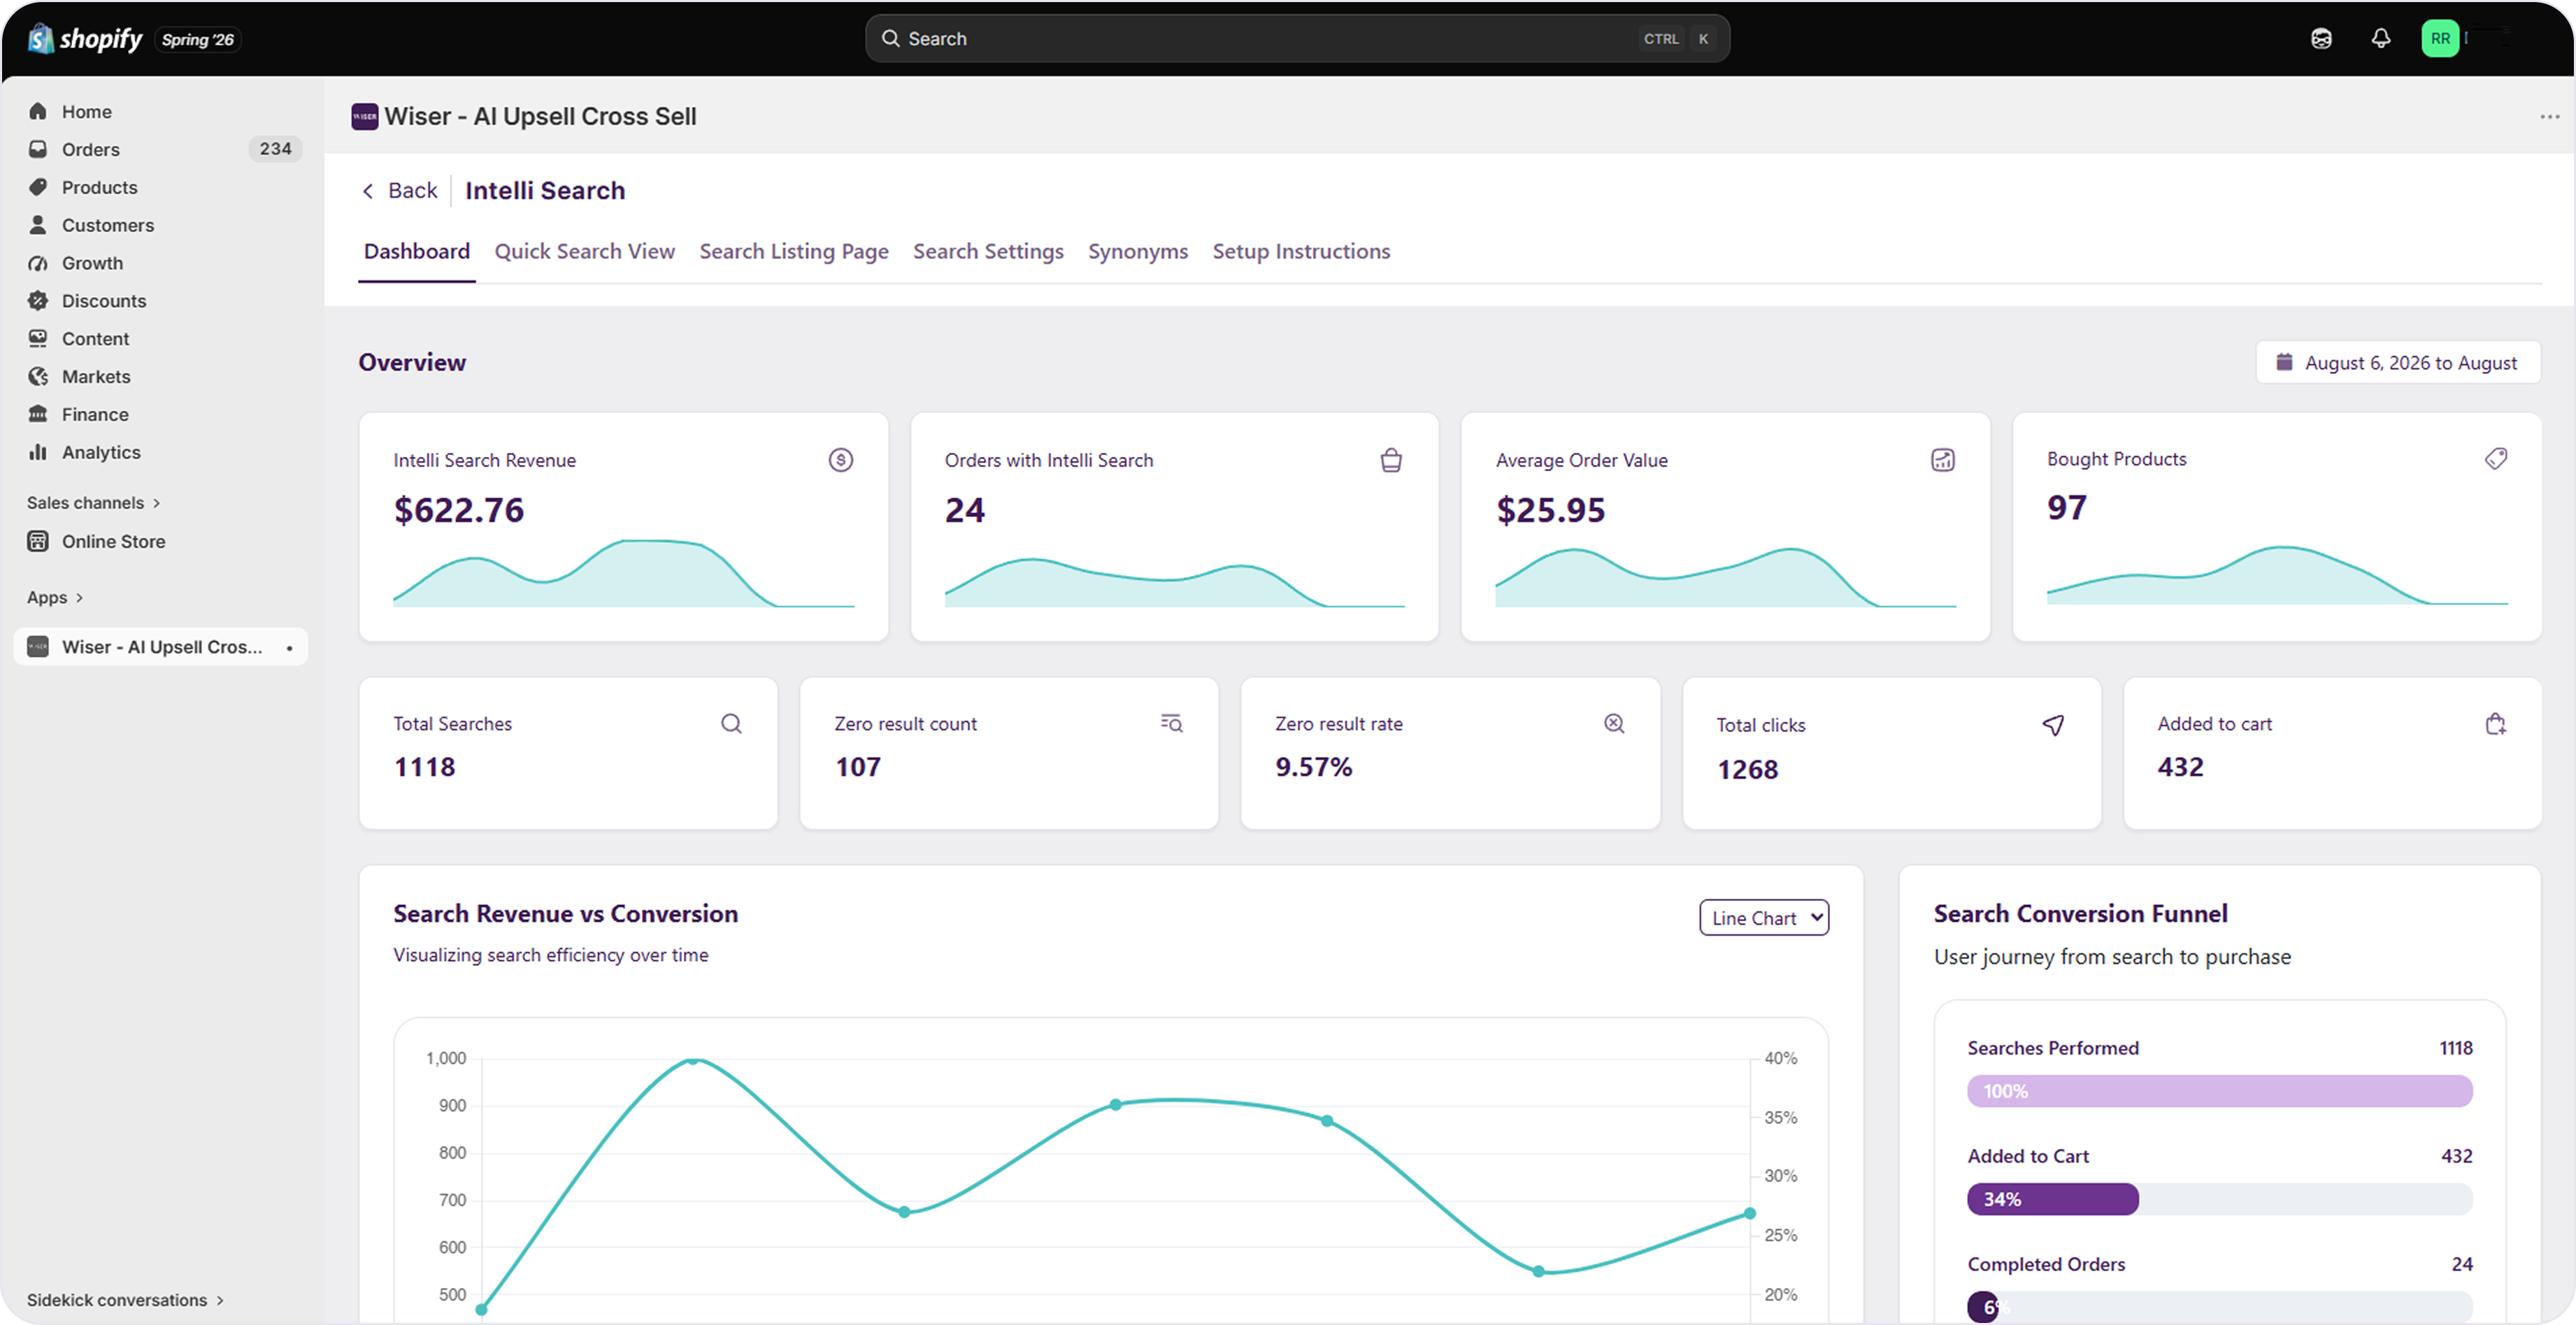Expand Sidekick conversations
Viewport: 2576px width, 1325px height.
click(x=125, y=1300)
